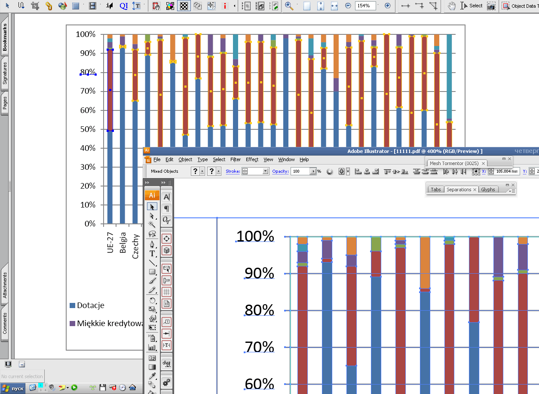This screenshot has height=394, width=539.
Task: Select the Hand tool in PDF viewer toolbar
Action: coord(451,6)
